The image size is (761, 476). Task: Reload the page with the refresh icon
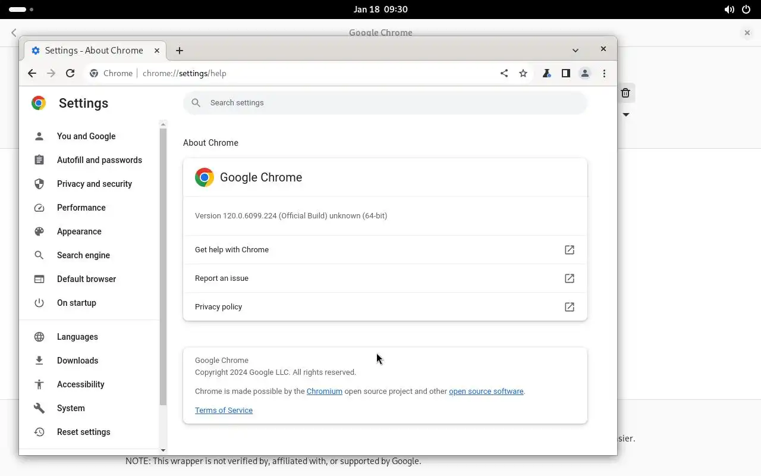(x=70, y=73)
